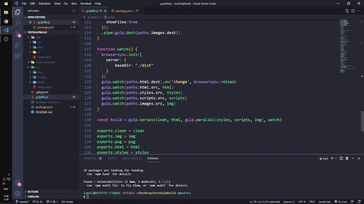
Task: Select VS Code taskbar icon
Action: (6, 30)
